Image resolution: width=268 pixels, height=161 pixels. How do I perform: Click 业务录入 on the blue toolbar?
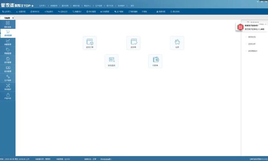7,12
